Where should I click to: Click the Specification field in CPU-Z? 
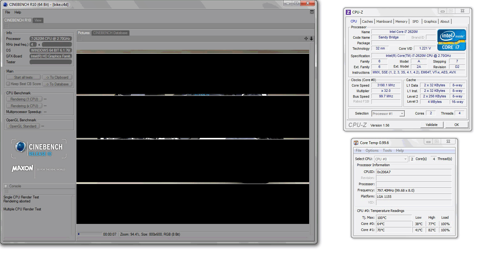click(418, 56)
